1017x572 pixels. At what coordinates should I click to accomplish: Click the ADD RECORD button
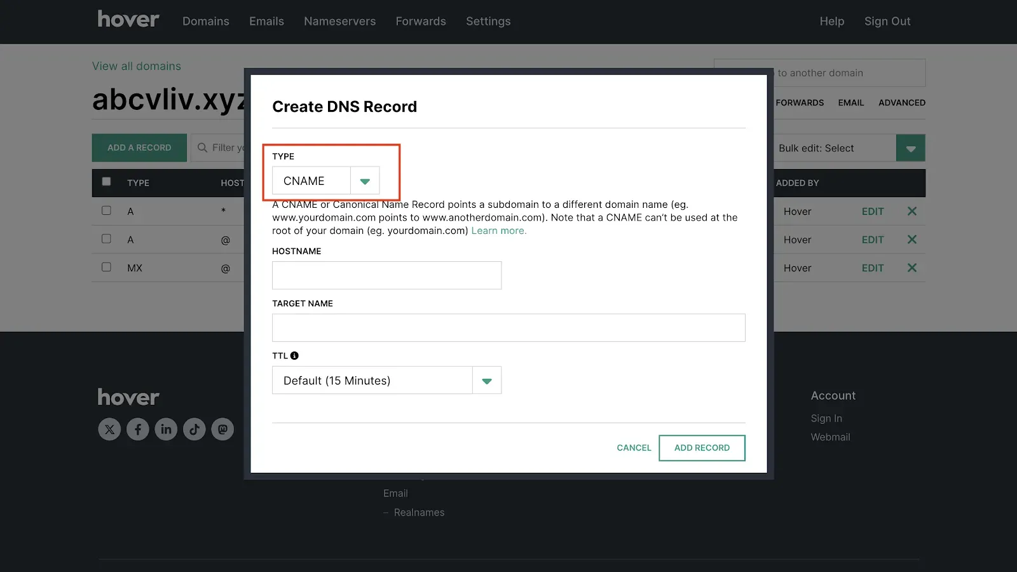702,448
